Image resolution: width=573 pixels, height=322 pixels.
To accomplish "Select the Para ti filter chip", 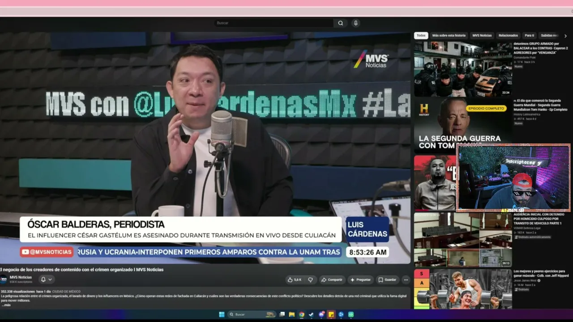I will pyautogui.click(x=530, y=35).
